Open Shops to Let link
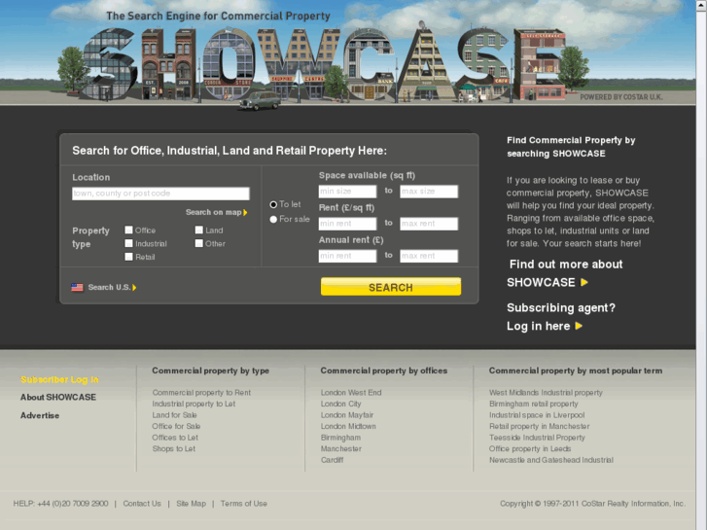This screenshot has height=530, width=707. point(174,449)
